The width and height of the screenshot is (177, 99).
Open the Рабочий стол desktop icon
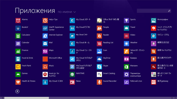(126, 82)
